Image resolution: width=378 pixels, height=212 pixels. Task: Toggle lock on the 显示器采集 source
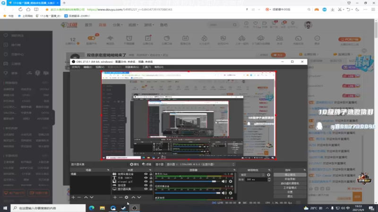[151, 189]
